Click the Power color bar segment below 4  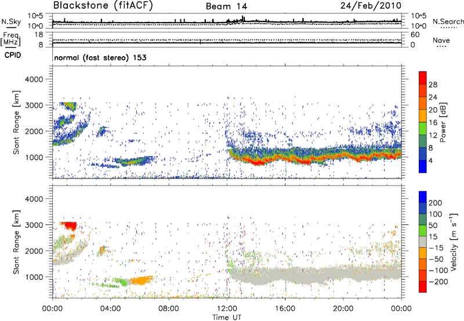(x=423, y=166)
